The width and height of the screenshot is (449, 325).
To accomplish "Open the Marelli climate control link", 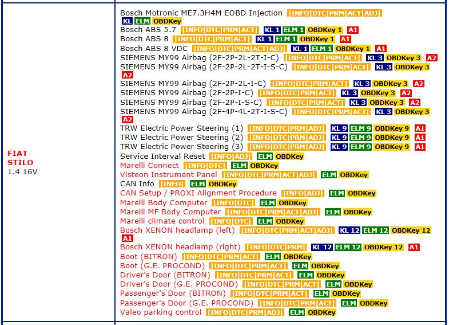I will point(162,221).
